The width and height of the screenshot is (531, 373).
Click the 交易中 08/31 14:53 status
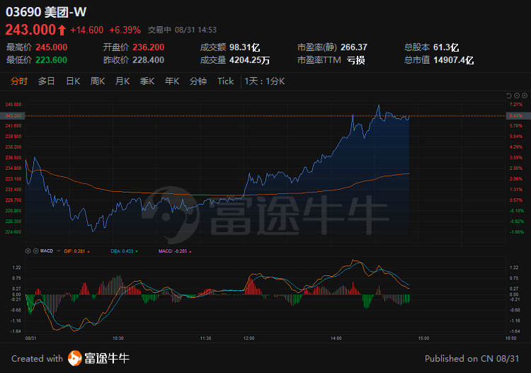(182, 30)
